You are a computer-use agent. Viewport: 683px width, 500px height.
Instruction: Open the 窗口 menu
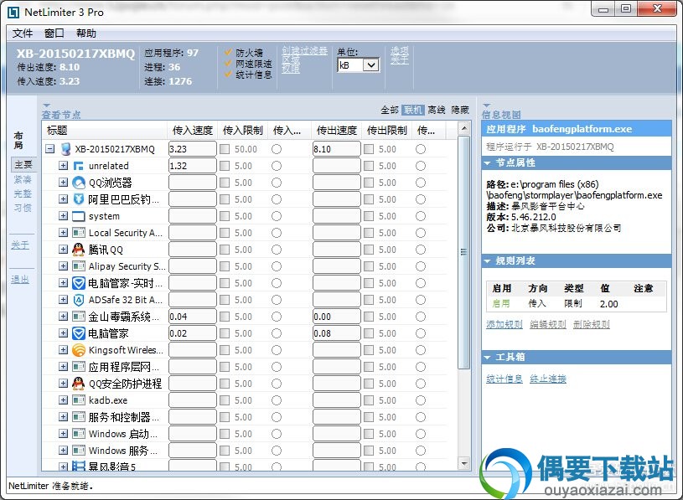pos(54,34)
